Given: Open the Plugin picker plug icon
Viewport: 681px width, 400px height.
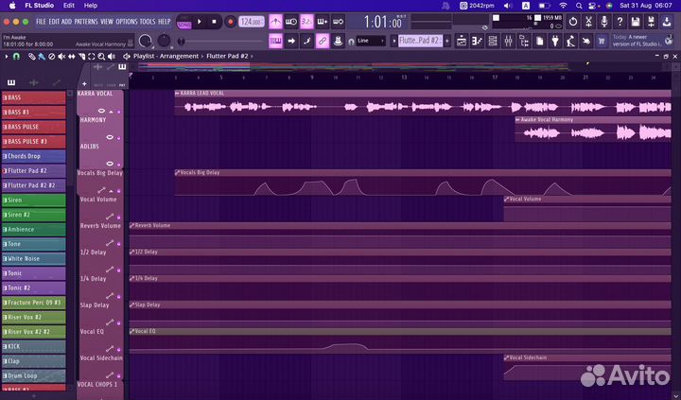Looking at the screenshot, I should (x=555, y=42).
